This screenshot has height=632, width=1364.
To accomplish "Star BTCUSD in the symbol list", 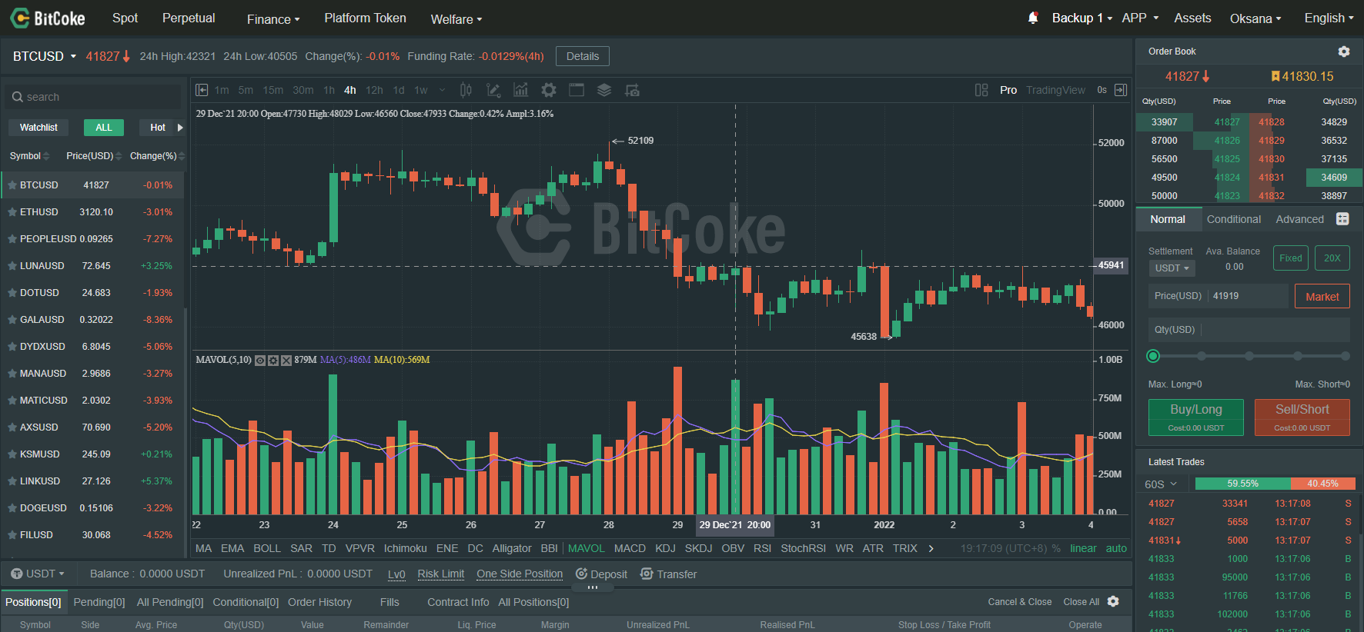I will [x=12, y=185].
